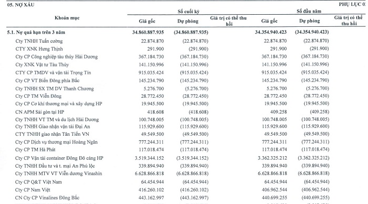Select 'CTY CP TMDV và vận tải Trọng Tín'
Viewport: 368px width, 204px height.
pos(53,73)
